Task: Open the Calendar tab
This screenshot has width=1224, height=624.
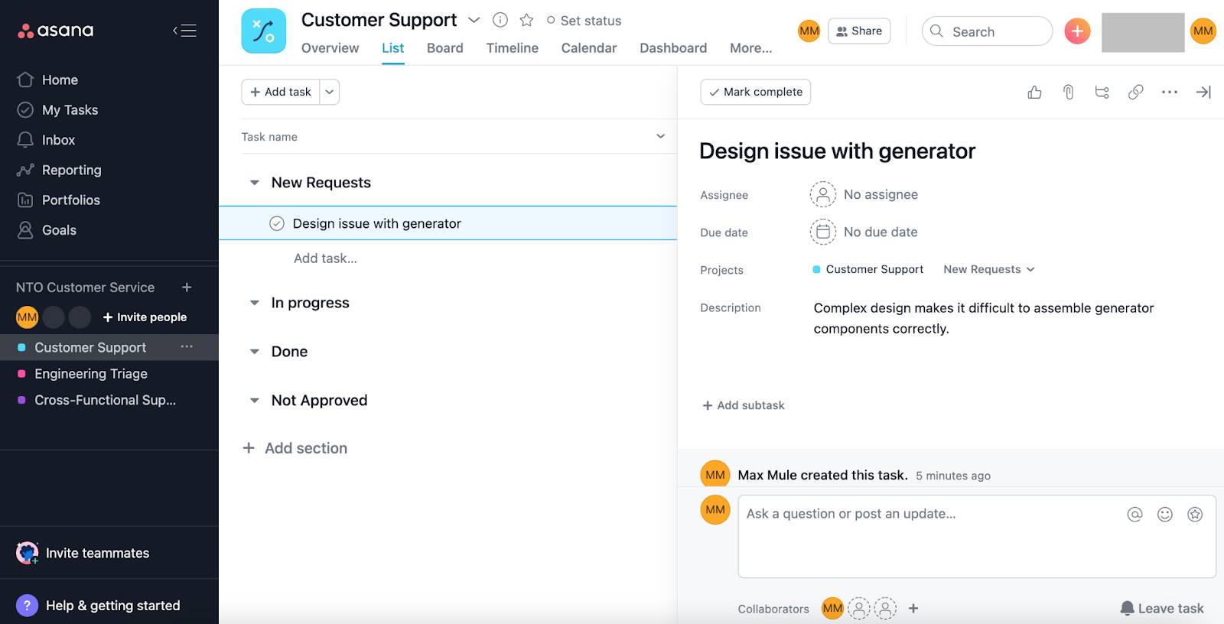Action: pyautogui.click(x=589, y=48)
